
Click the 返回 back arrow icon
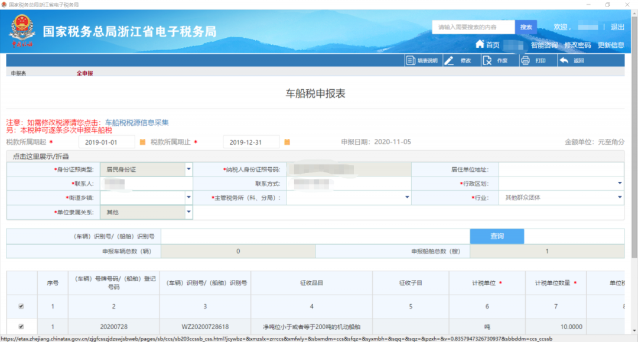click(x=564, y=61)
